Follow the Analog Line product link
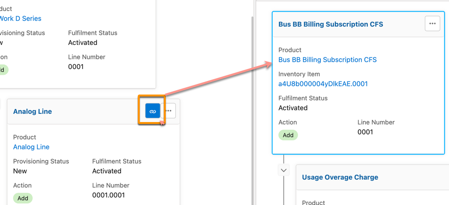 (x=31, y=147)
